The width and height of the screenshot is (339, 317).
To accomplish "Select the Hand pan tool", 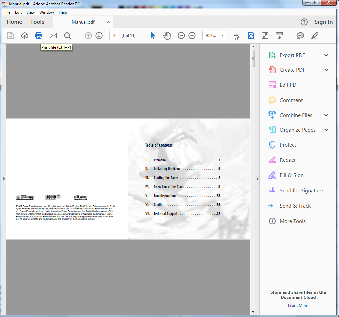I will point(167,36).
